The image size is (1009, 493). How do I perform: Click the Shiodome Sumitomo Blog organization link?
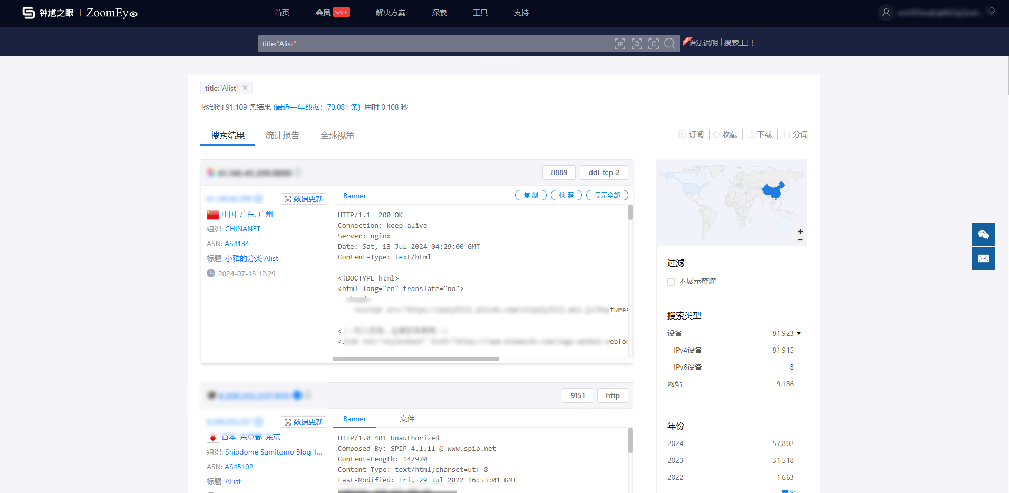point(274,452)
